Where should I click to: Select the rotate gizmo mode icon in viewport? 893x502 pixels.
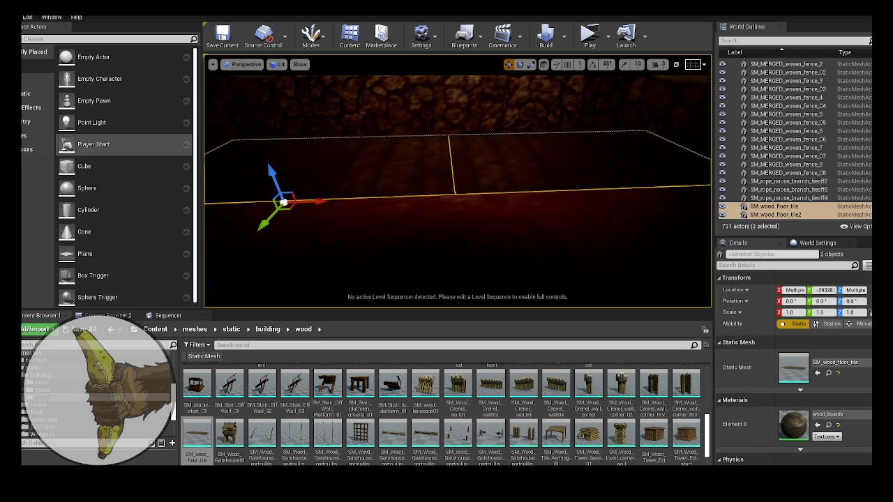coord(520,64)
